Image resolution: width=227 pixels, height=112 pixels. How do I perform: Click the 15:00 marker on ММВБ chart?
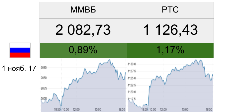tap(98, 110)
